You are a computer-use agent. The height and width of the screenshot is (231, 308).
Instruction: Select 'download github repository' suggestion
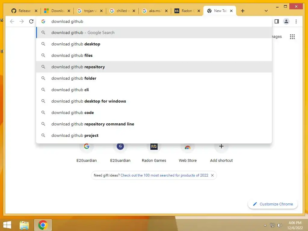tap(154, 67)
